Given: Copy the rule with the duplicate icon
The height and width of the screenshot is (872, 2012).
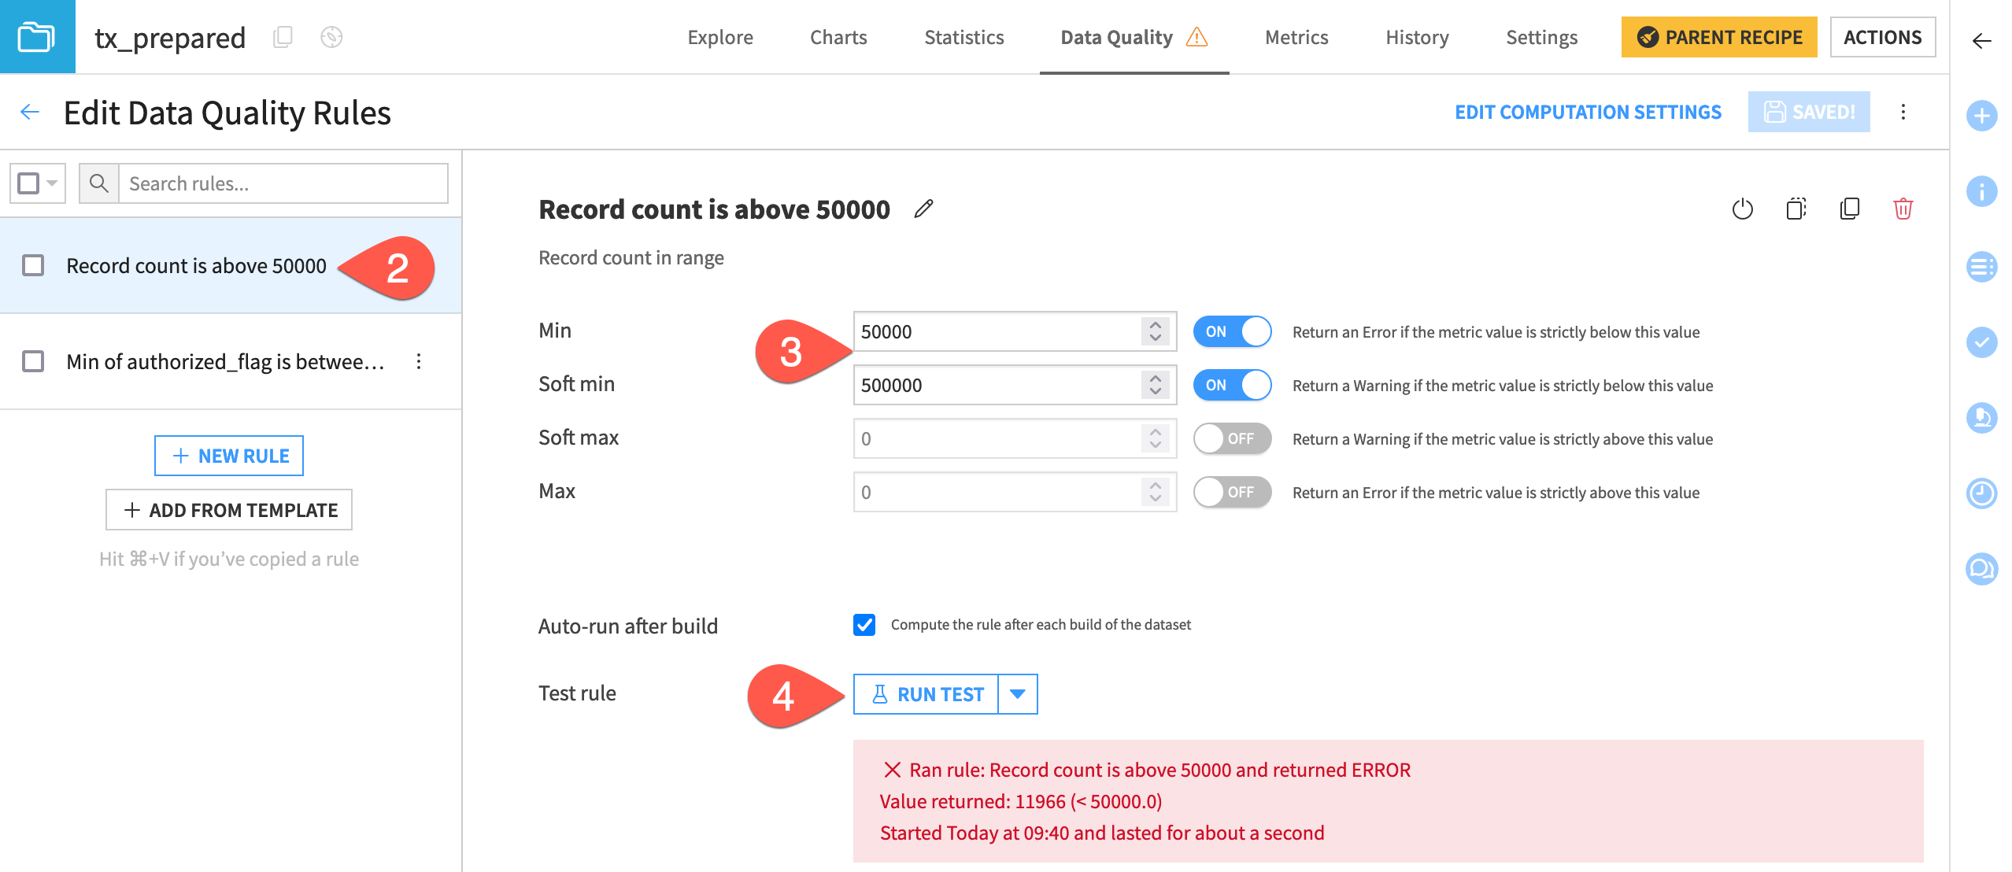Looking at the screenshot, I should [x=1850, y=209].
